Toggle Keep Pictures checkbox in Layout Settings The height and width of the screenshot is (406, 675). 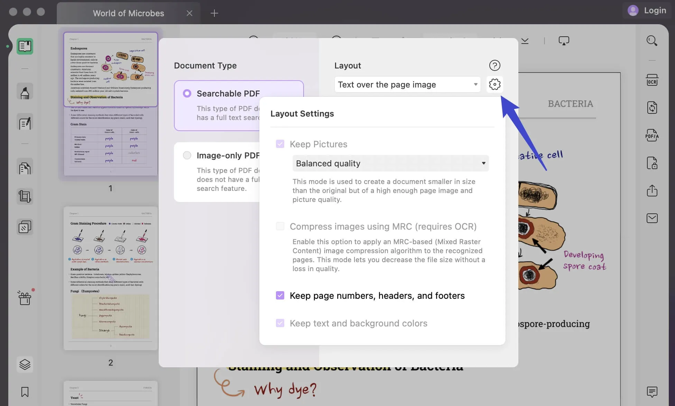(x=280, y=144)
